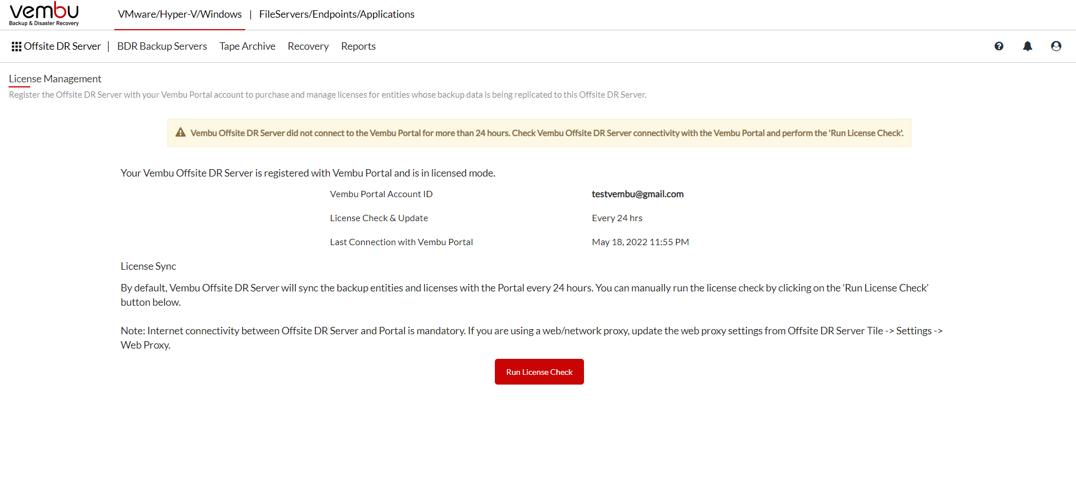
Task: Open the Offsite DR Server menu
Action: tap(62, 46)
